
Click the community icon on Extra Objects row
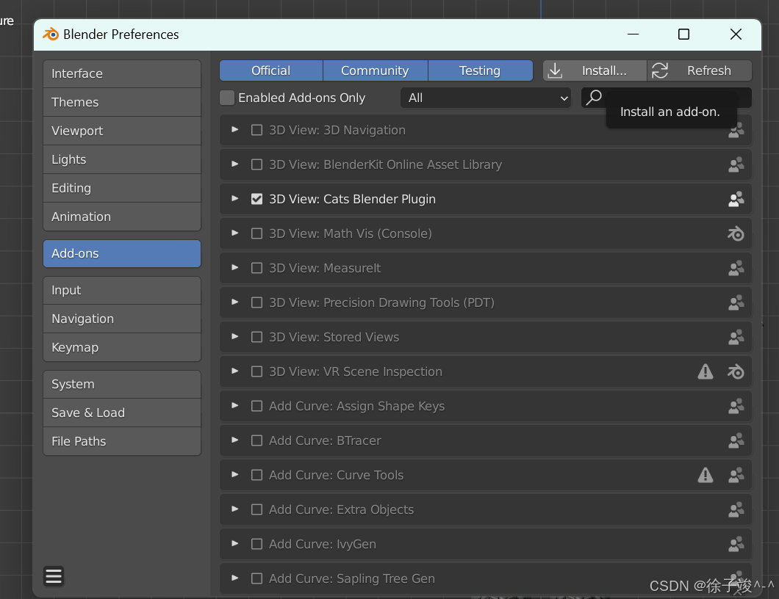736,509
